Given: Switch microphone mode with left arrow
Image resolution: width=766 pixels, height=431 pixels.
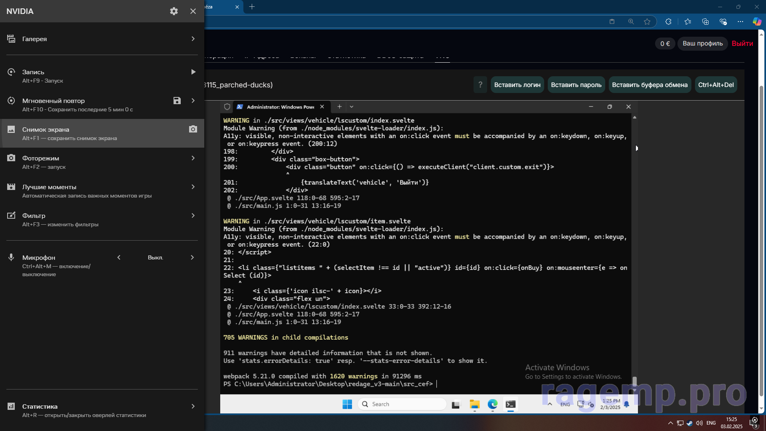Looking at the screenshot, I should pyautogui.click(x=119, y=257).
